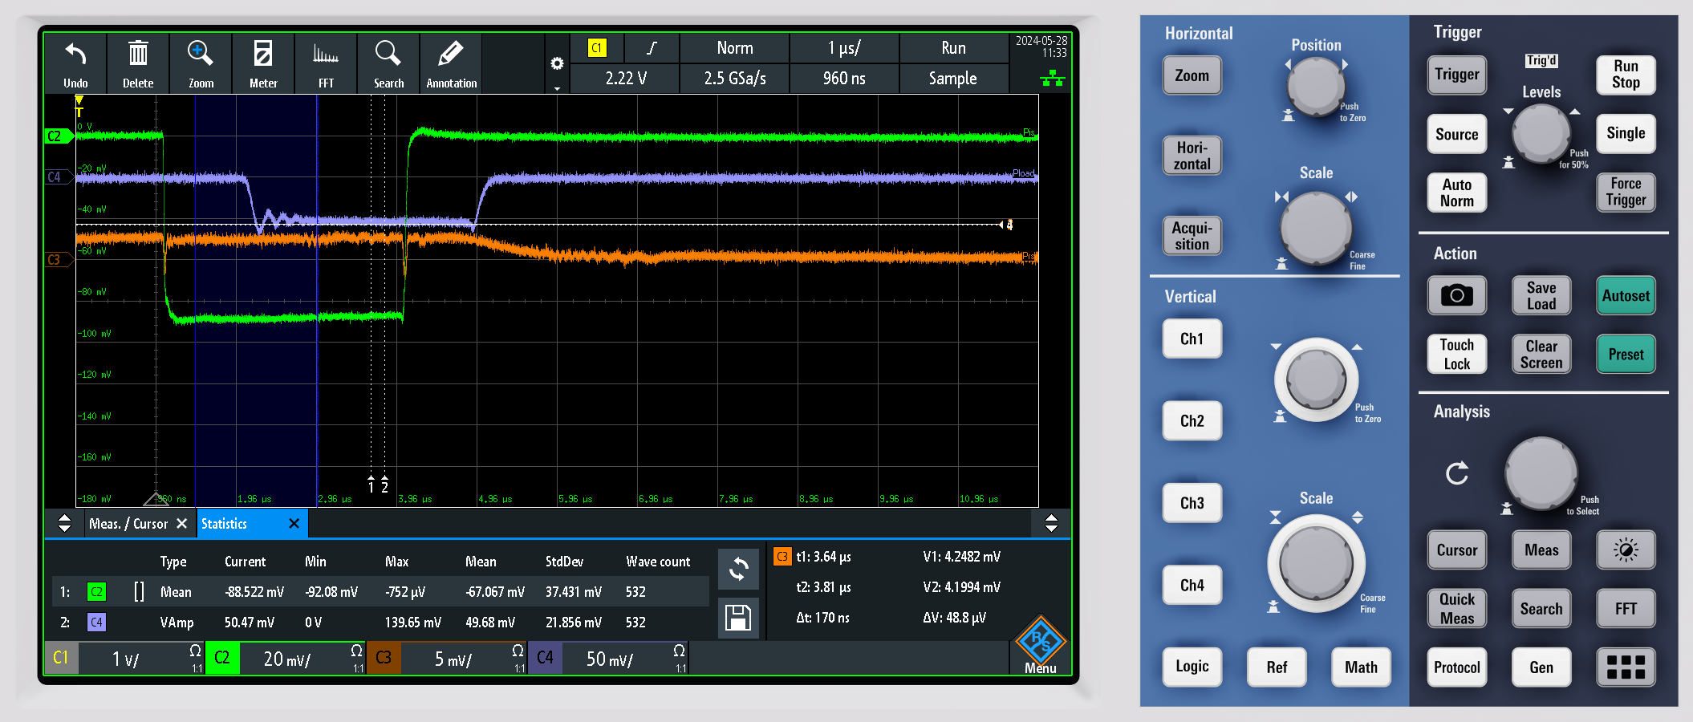Viewport: 1693px width, 722px height.
Task: Toggle trigger mode with Auto Norm
Action: (x=1456, y=193)
